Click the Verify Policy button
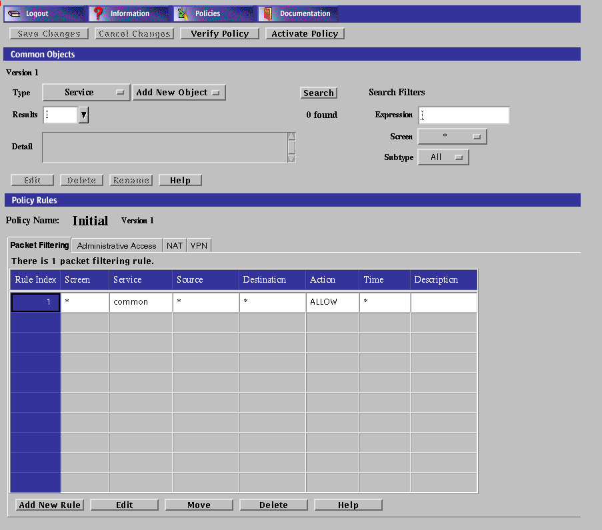Viewport: 602px width, 530px height. click(x=219, y=34)
